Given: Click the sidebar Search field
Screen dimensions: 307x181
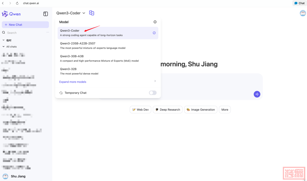Looking at the screenshot, I should click(23, 33).
